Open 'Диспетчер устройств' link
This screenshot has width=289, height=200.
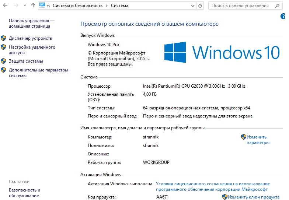point(30,38)
